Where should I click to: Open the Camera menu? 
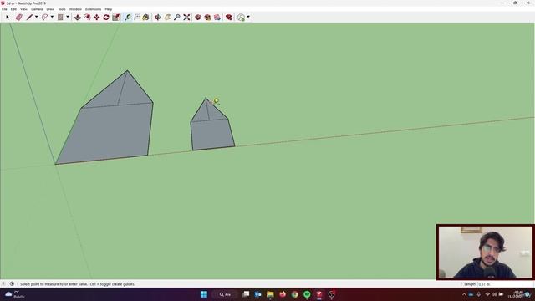(37, 9)
